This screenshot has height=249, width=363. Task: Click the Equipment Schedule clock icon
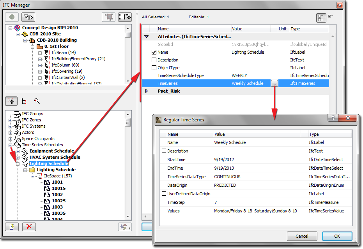tap(25, 151)
